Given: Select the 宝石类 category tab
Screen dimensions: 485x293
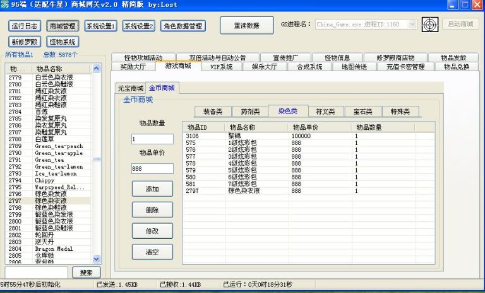Looking at the screenshot, I should pyautogui.click(x=362, y=112).
